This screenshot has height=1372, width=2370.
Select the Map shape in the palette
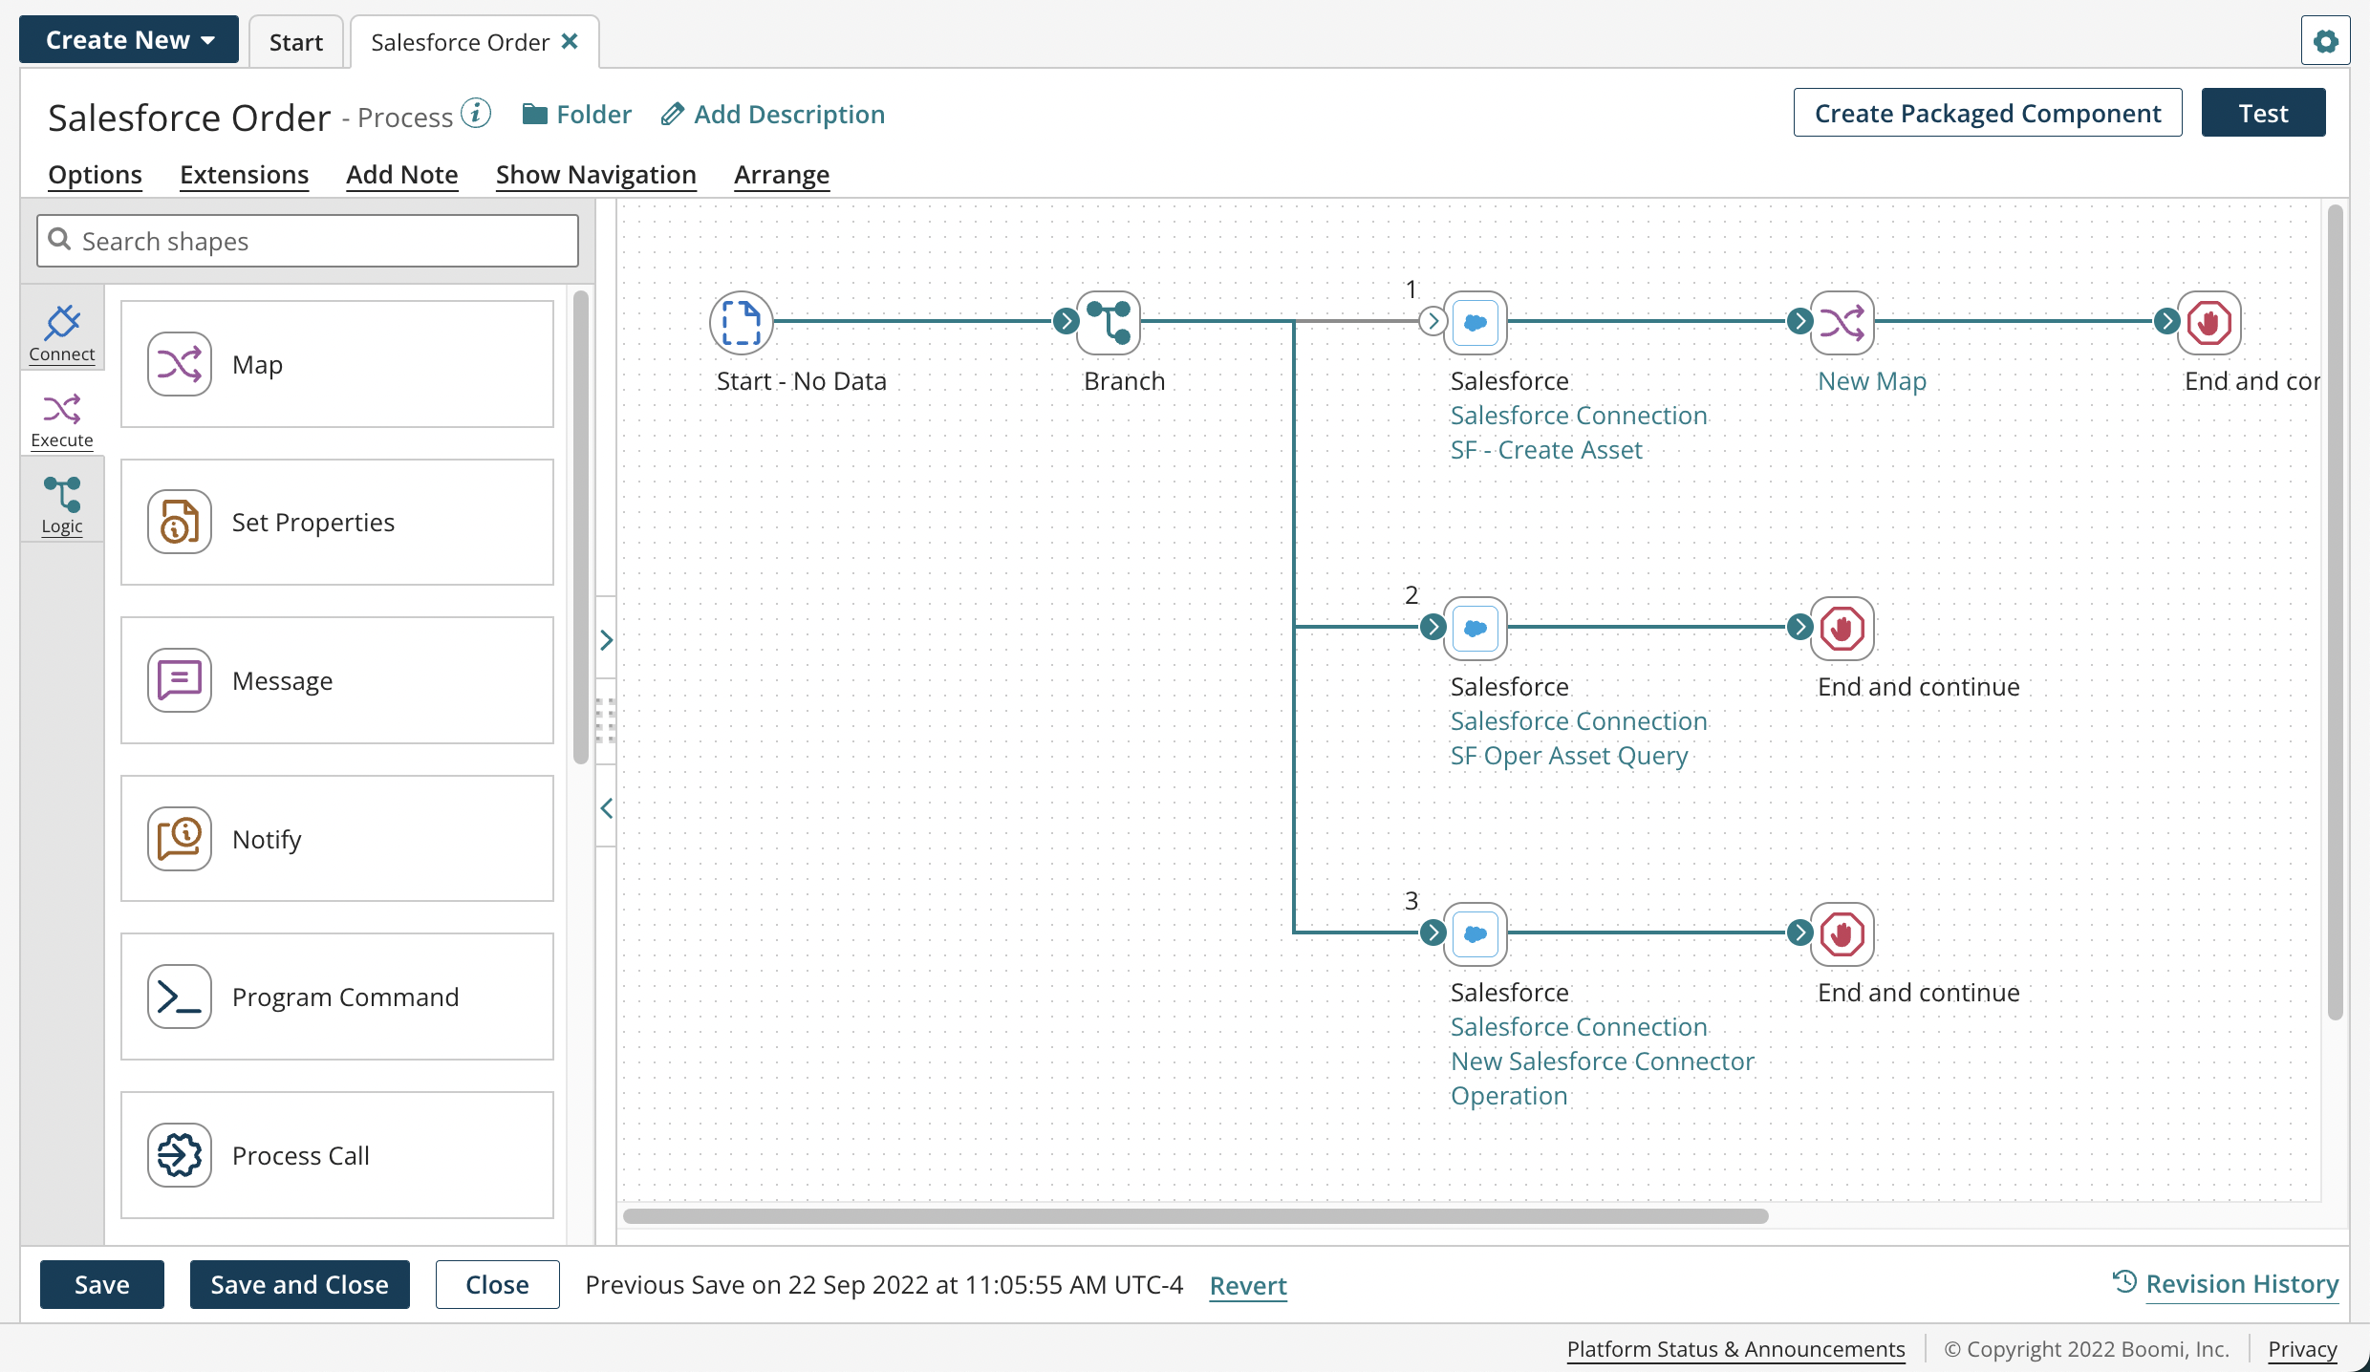pos(336,363)
